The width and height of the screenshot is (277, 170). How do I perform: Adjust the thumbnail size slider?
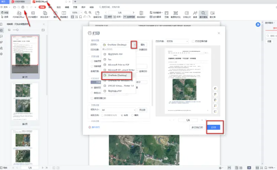[x=17, y=30]
